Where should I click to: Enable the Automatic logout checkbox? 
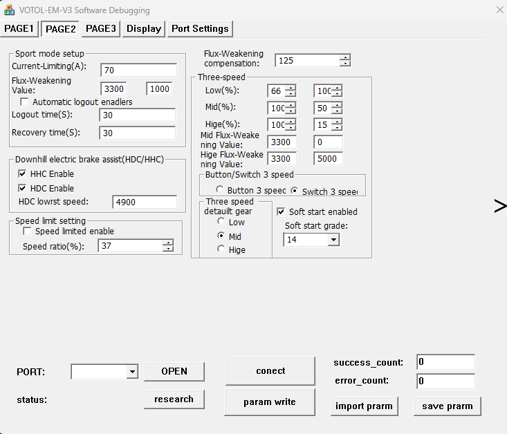25,102
